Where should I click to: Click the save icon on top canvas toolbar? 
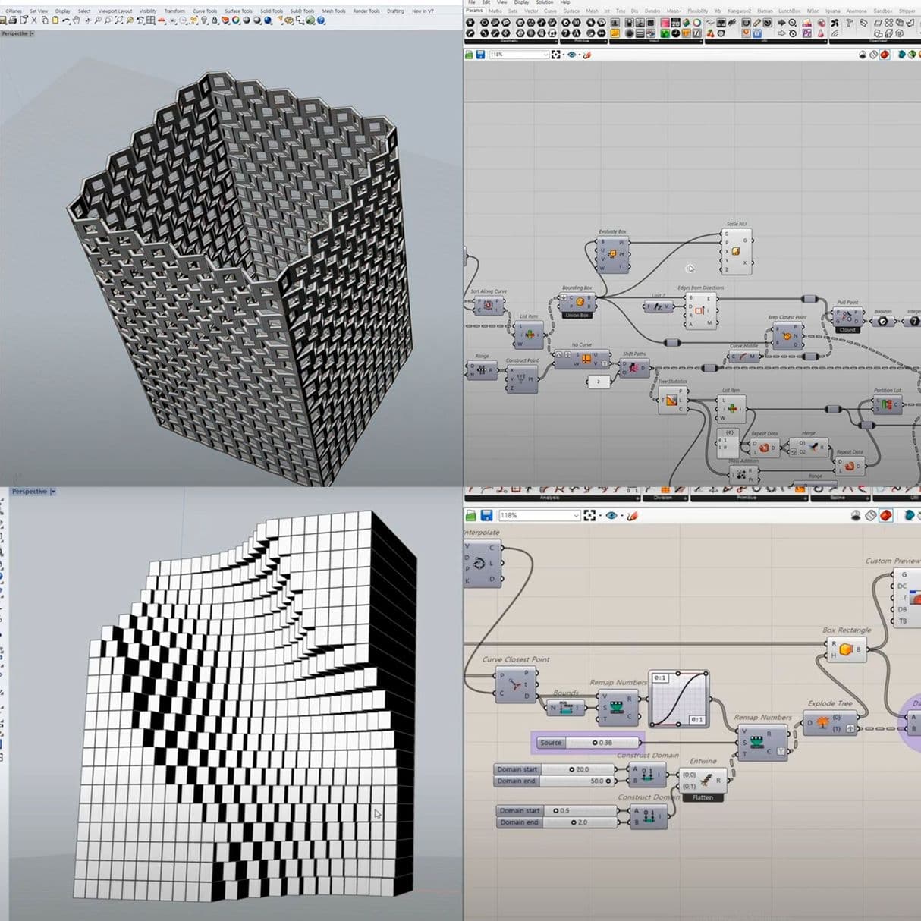[x=480, y=55]
